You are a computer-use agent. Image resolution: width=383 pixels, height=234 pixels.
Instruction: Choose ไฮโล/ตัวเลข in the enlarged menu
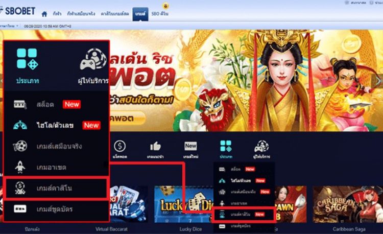click(56, 125)
